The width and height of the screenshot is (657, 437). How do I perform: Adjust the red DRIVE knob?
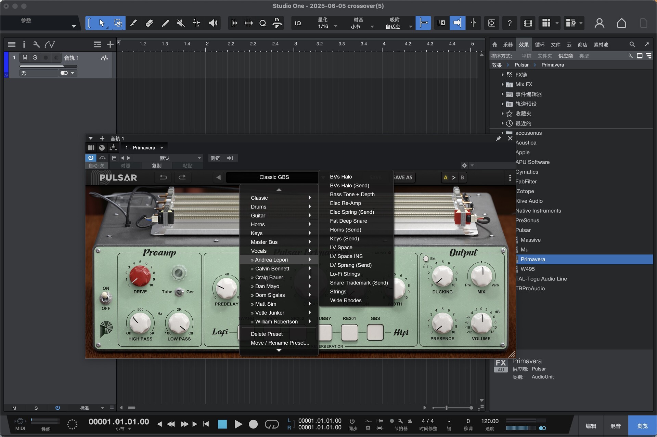click(x=140, y=276)
